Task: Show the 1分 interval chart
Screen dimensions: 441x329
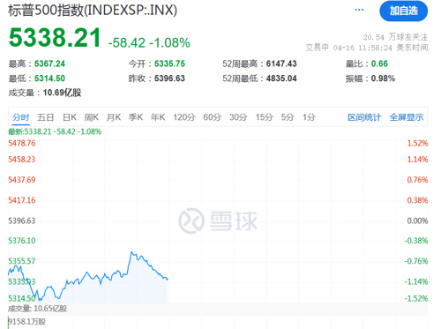Action: click(309, 117)
